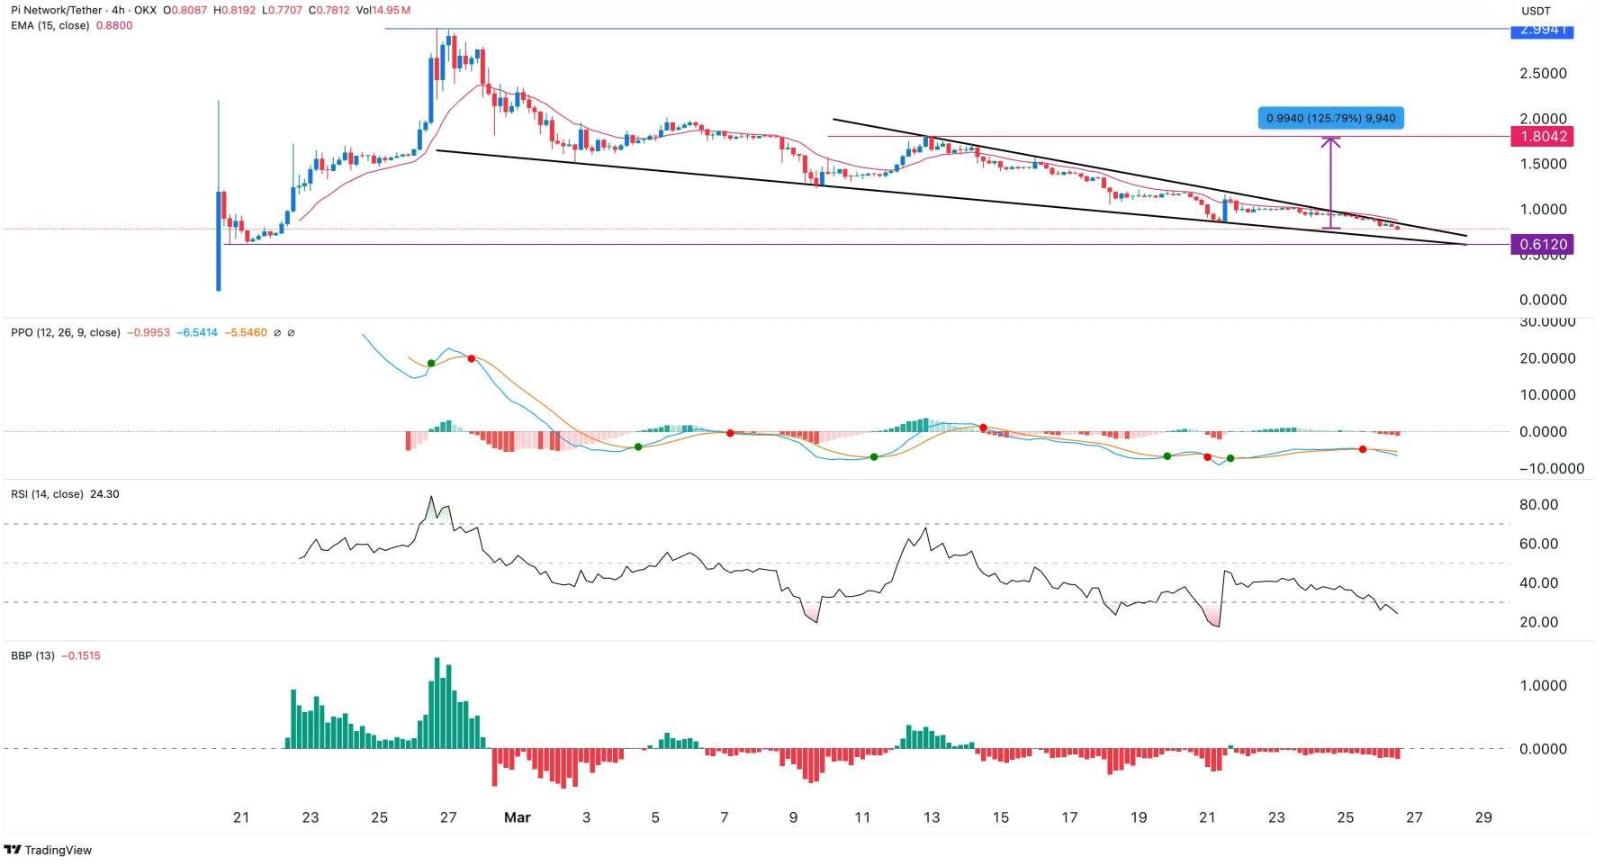Viewport: 1604px width, 866px height.
Task: Click the EMA value 0.8800
Action: tap(113, 26)
